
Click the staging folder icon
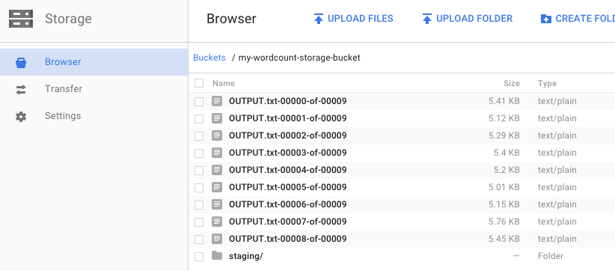point(217,256)
